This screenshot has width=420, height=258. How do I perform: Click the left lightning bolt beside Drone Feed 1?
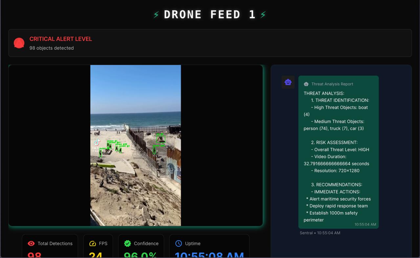pos(157,14)
